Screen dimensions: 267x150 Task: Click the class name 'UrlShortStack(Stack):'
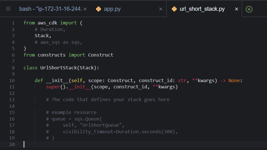click(70, 68)
